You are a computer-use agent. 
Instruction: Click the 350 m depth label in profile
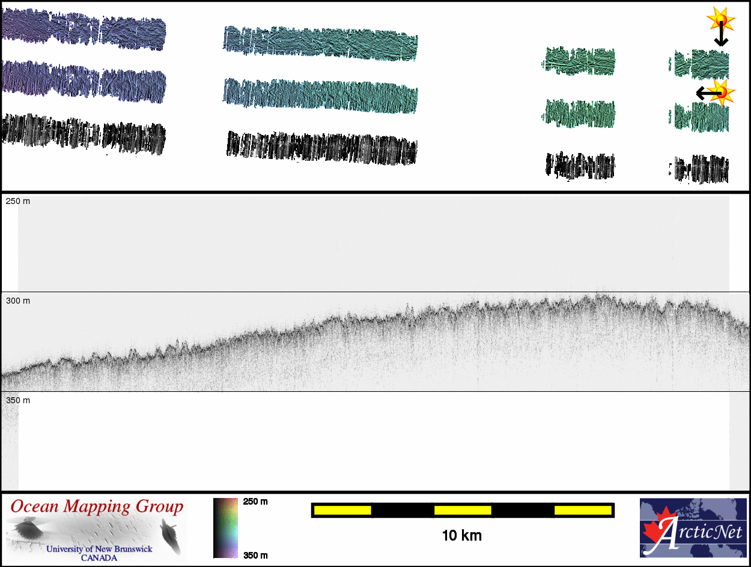coord(18,400)
